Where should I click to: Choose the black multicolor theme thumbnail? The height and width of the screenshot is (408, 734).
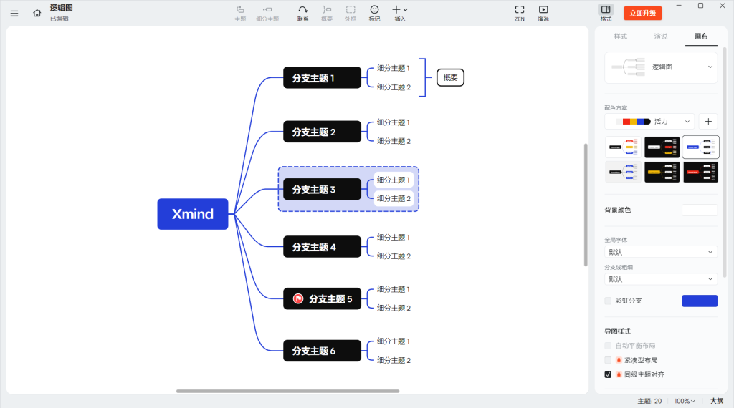(662, 147)
